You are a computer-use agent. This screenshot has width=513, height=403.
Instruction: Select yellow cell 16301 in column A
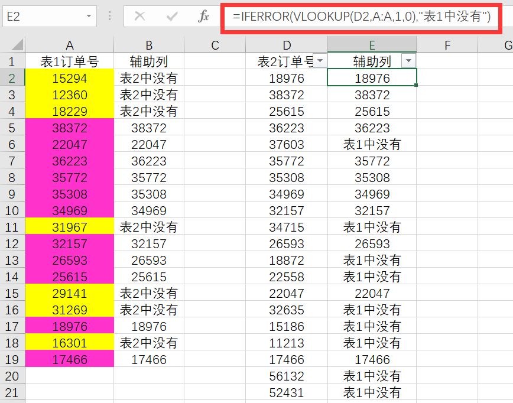pyautogui.click(x=69, y=343)
